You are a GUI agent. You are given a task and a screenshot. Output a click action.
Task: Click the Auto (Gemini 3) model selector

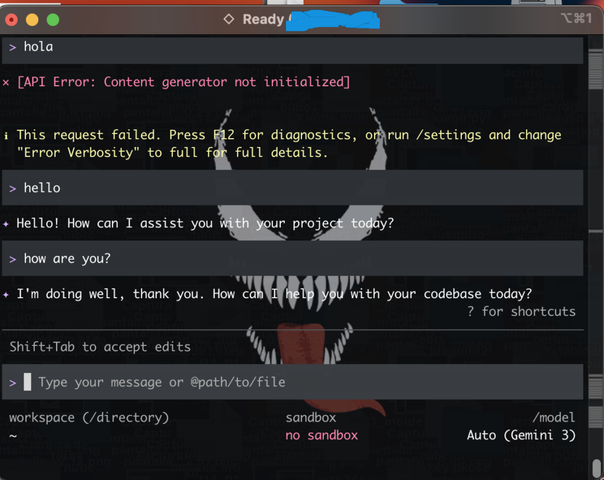[521, 436]
